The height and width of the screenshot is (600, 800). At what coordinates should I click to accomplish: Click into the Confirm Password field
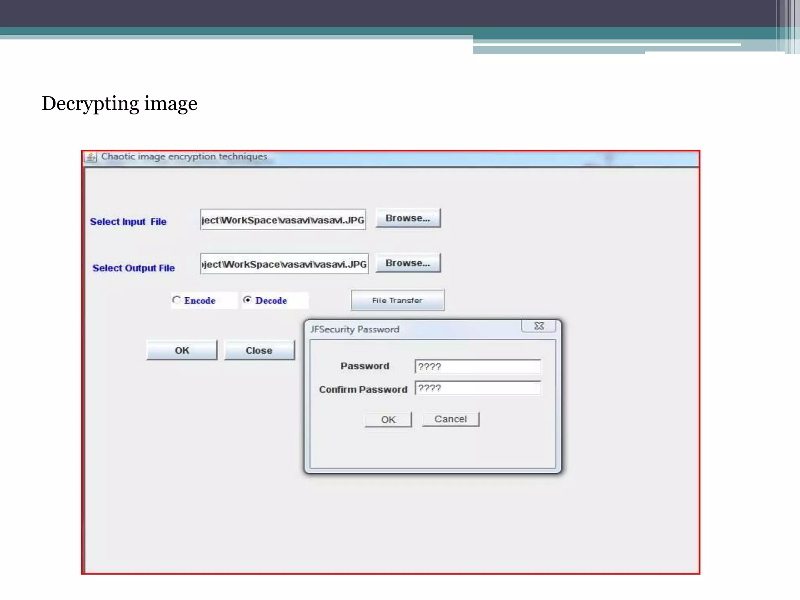click(x=478, y=388)
